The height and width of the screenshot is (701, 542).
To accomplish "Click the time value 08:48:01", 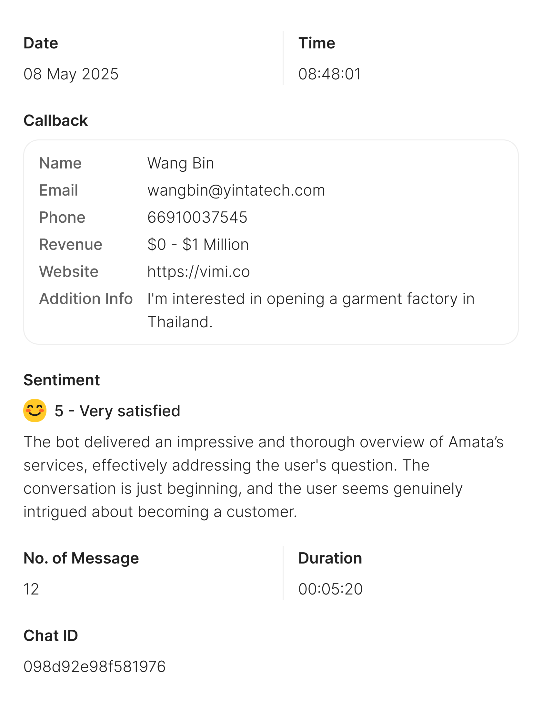I will pos(329,74).
